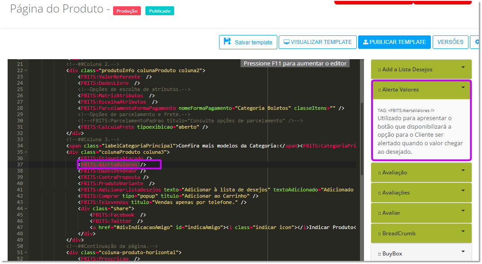This screenshot has height=264, width=482.
Task: Expand the BreadCrumb panel
Action: (x=421, y=234)
